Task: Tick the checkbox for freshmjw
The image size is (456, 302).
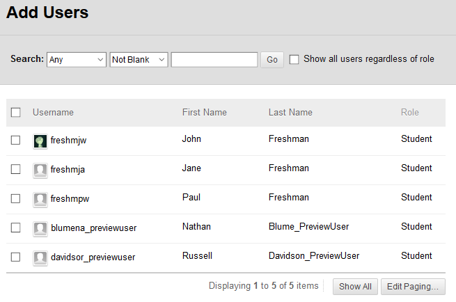Action: click(x=16, y=140)
